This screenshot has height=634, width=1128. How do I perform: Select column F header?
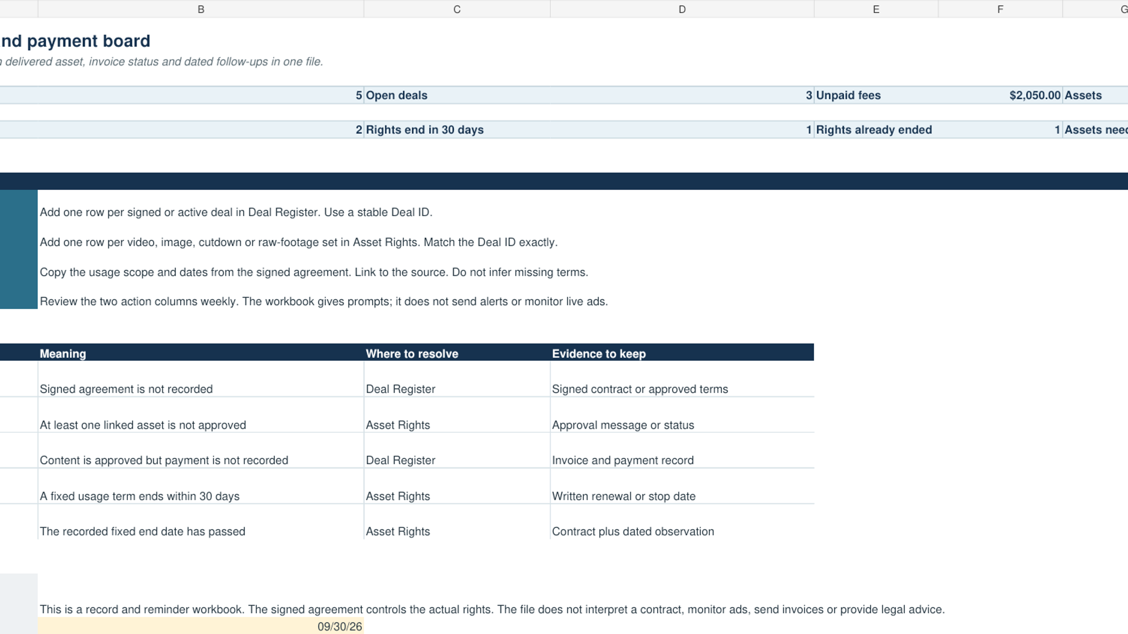pos(1000,9)
